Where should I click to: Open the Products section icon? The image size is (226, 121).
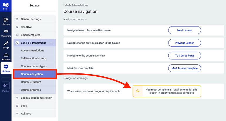(6, 55)
